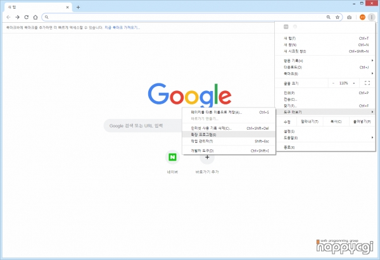Decrease zoom with the minus button

[333, 83]
